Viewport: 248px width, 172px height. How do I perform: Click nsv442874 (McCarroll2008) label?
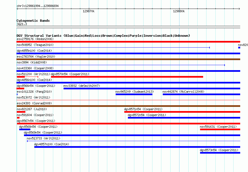(183, 92)
